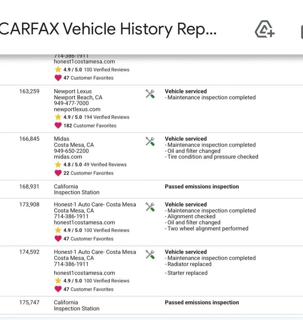Click Vehicle serviced heading for Midas

pos(186,139)
